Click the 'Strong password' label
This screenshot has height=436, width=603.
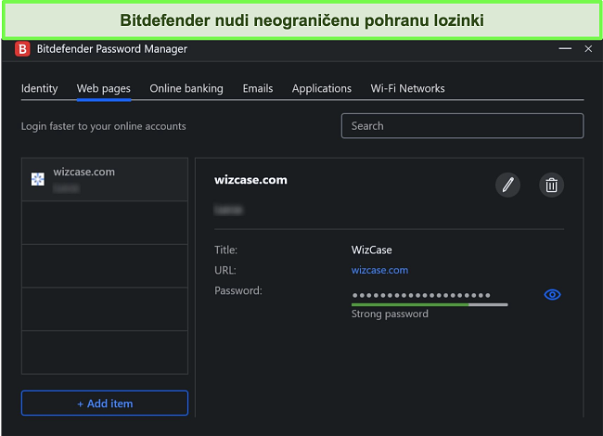click(390, 314)
